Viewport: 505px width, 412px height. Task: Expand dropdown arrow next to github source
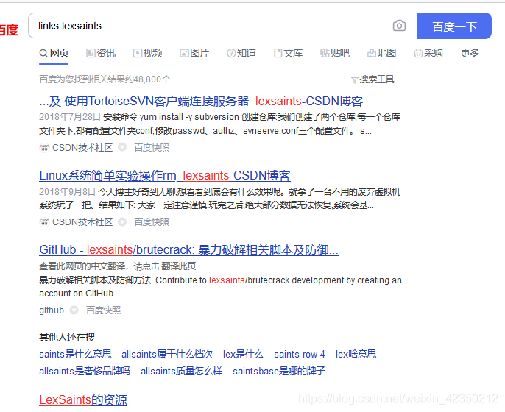click(74, 310)
